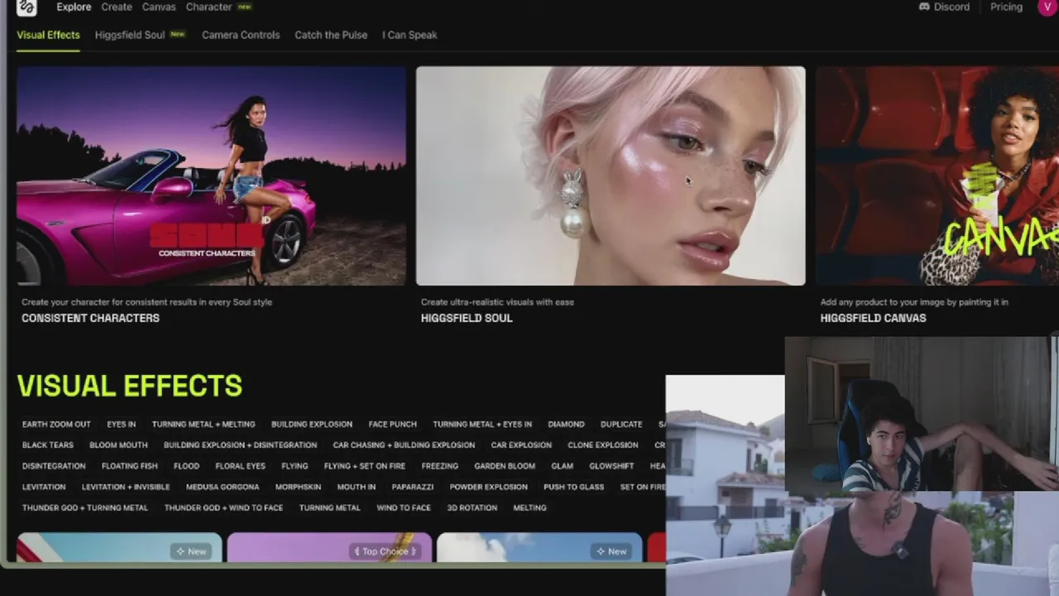Select the FLYING + SET ON FIRE effect

pos(365,466)
